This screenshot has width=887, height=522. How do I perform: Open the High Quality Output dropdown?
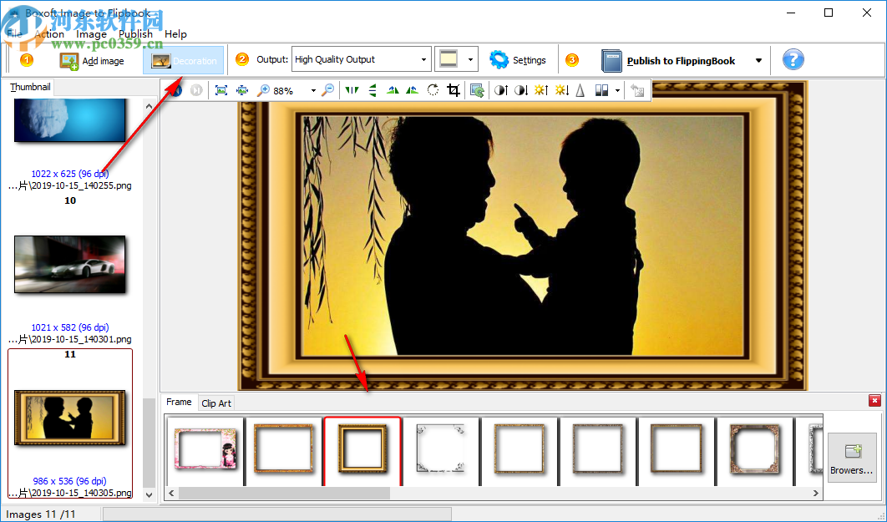pos(424,59)
